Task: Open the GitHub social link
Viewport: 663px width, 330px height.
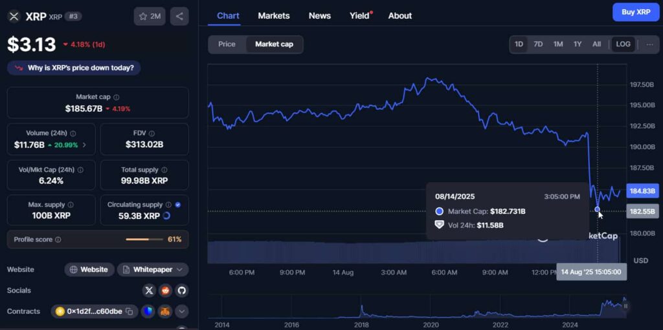Action: [x=182, y=291]
